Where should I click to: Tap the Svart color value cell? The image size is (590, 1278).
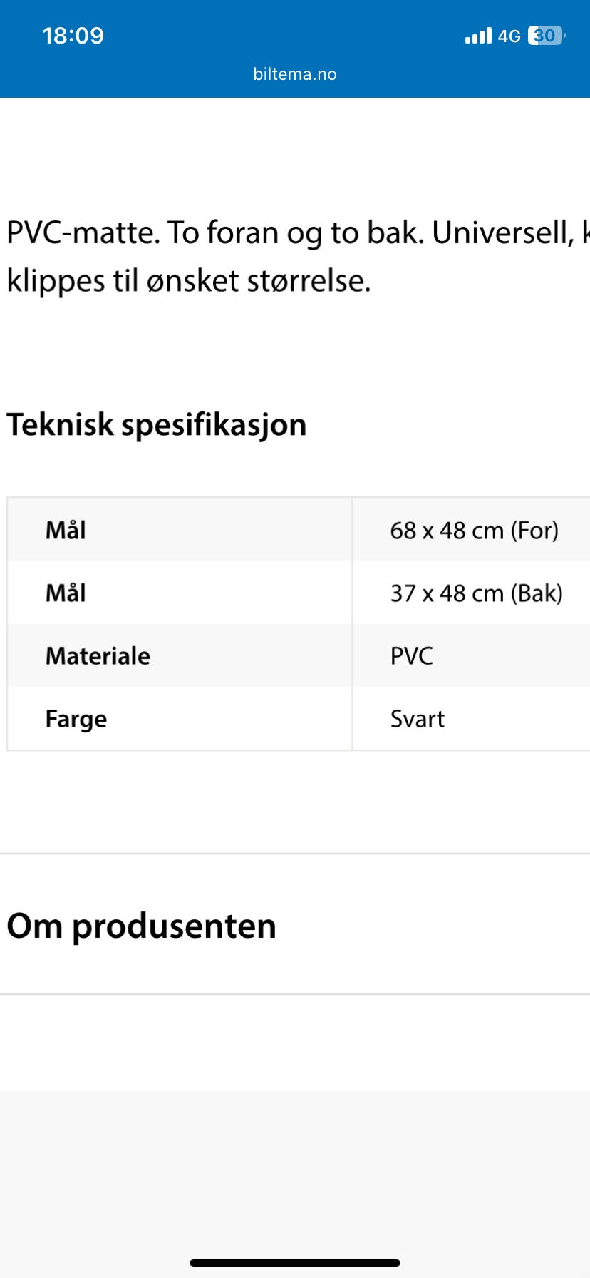pos(471,718)
